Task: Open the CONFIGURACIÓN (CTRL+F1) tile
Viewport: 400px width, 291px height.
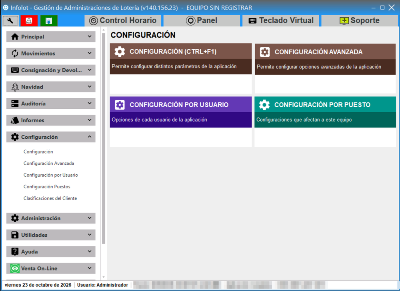Action: point(181,68)
